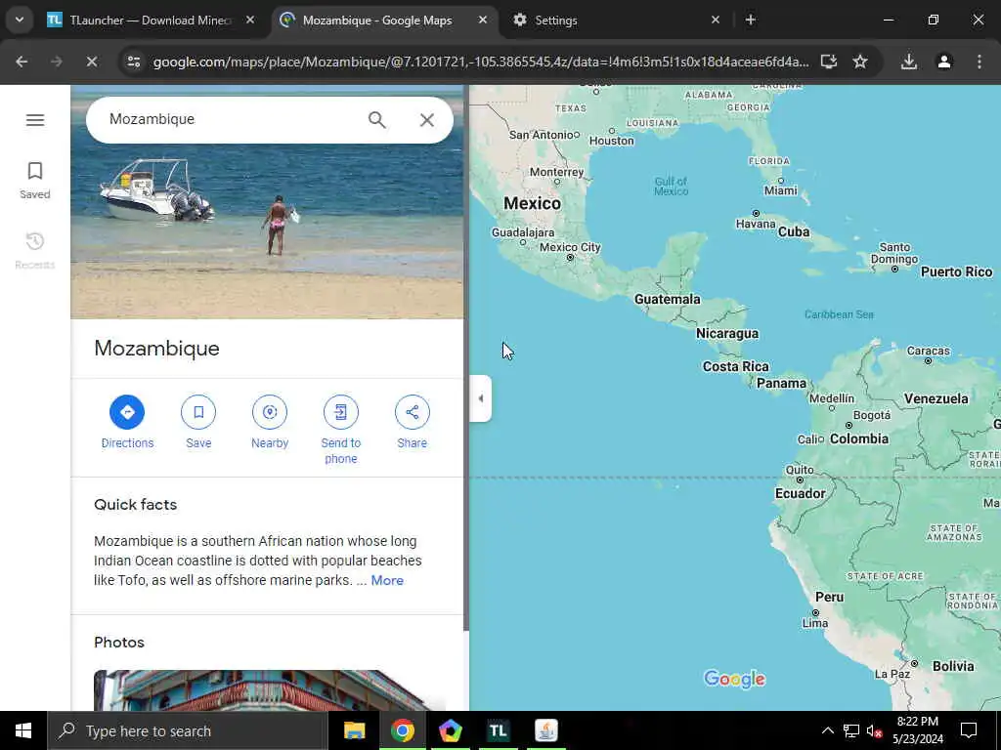The image size is (1001, 750).
Task: Open the Windows Start menu
Action: [23, 730]
